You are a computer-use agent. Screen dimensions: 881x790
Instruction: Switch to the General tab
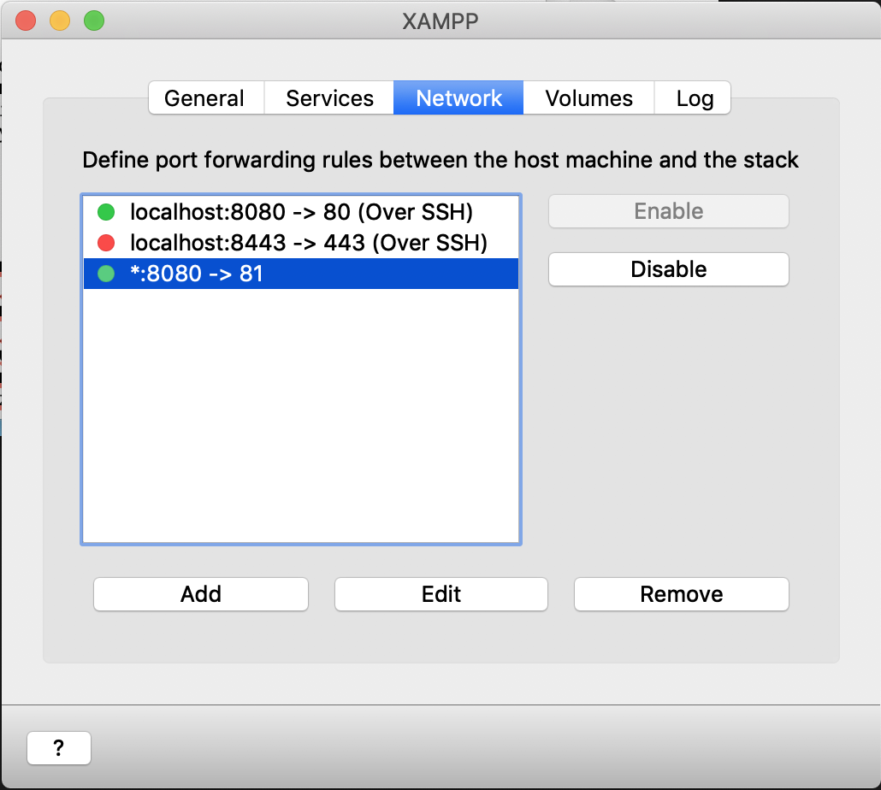206,98
